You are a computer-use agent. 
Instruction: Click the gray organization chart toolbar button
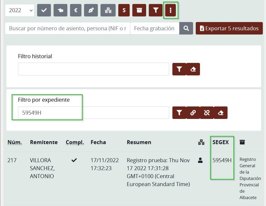coord(108,10)
